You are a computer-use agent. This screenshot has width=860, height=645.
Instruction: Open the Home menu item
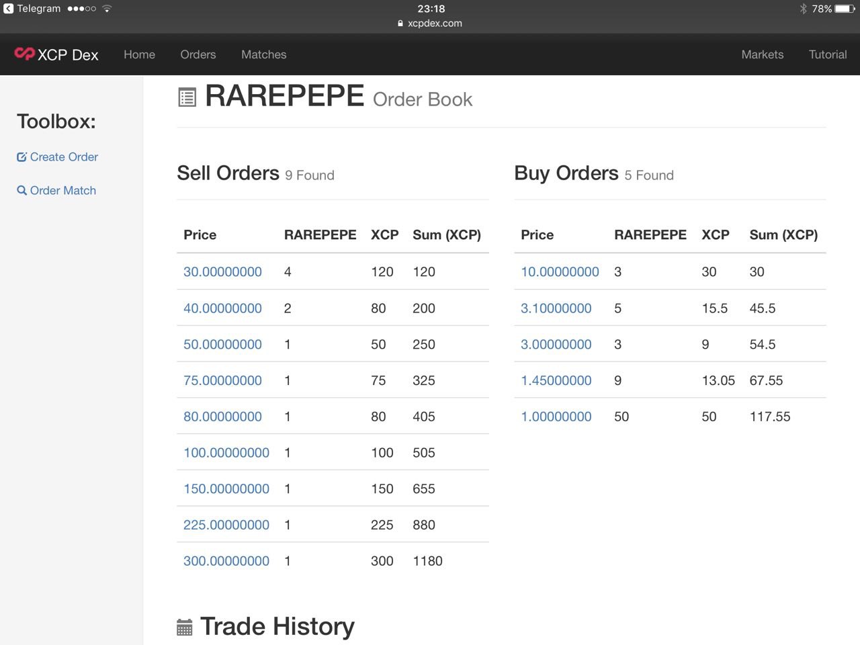(139, 54)
